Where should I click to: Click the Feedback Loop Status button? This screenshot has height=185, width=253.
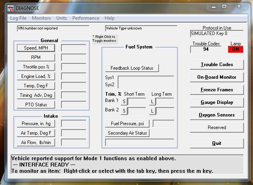tap(132, 68)
